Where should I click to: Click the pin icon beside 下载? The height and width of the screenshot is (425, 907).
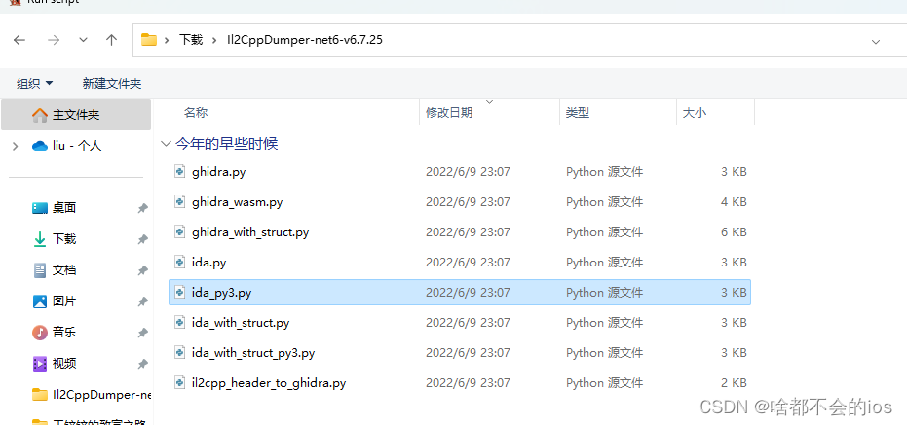click(x=142, y=239)
